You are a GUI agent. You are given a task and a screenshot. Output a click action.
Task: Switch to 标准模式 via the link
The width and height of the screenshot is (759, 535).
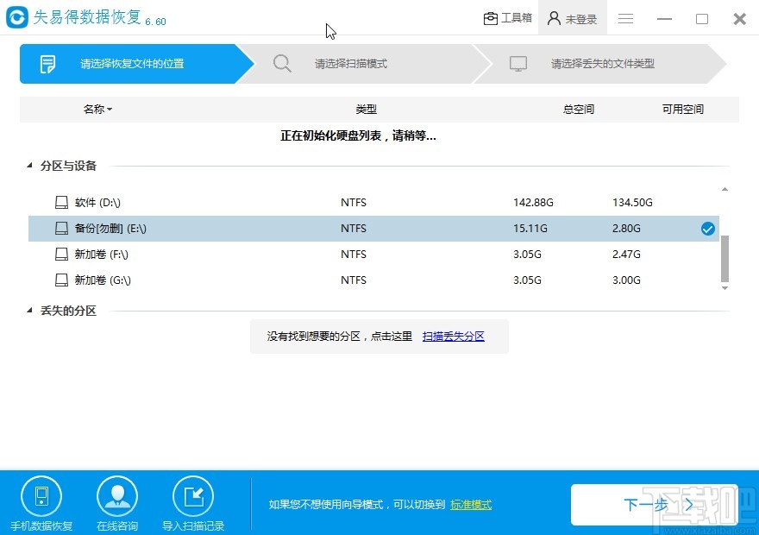[471, 505]
